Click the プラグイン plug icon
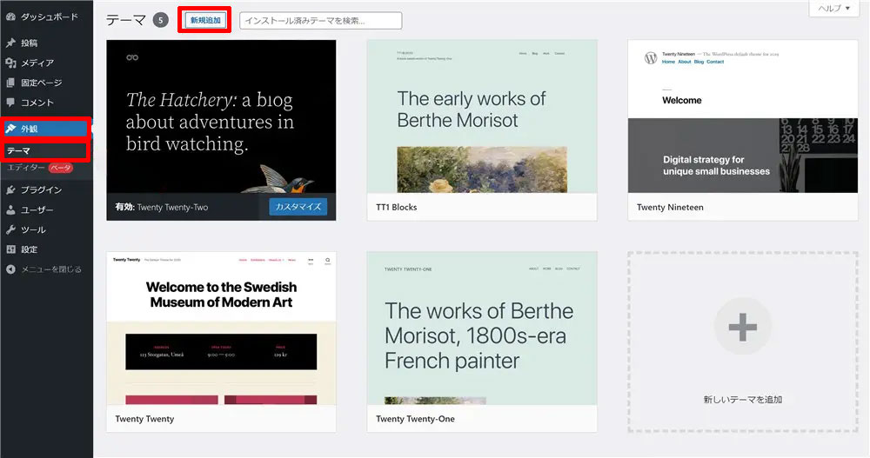The width and height of the screenshot is (870, 458). coord(10,189)
